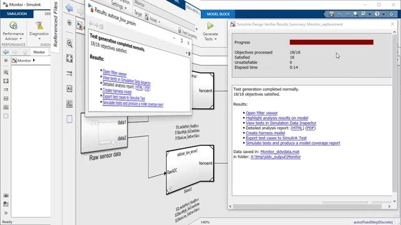The image size is (401, 225).
Task: Click Create harness model in tilted Results window
Action: pos(117,91)
